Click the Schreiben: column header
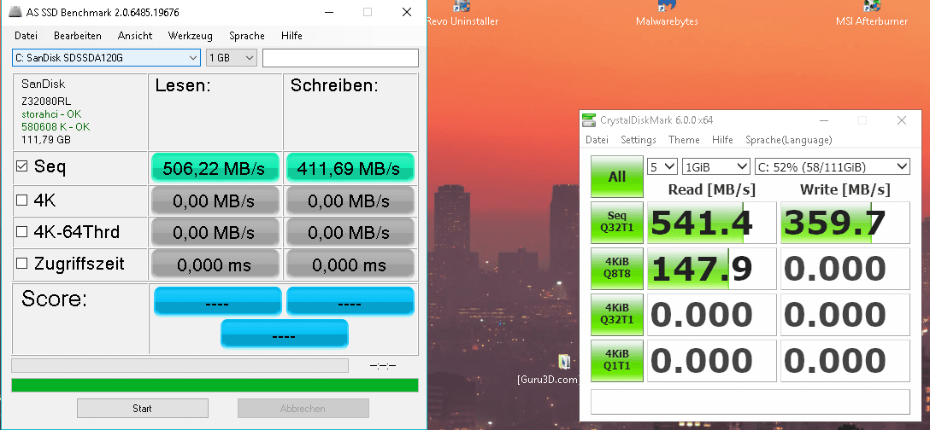930x430 pixels. pyautogui.click(x=334, y=85)
